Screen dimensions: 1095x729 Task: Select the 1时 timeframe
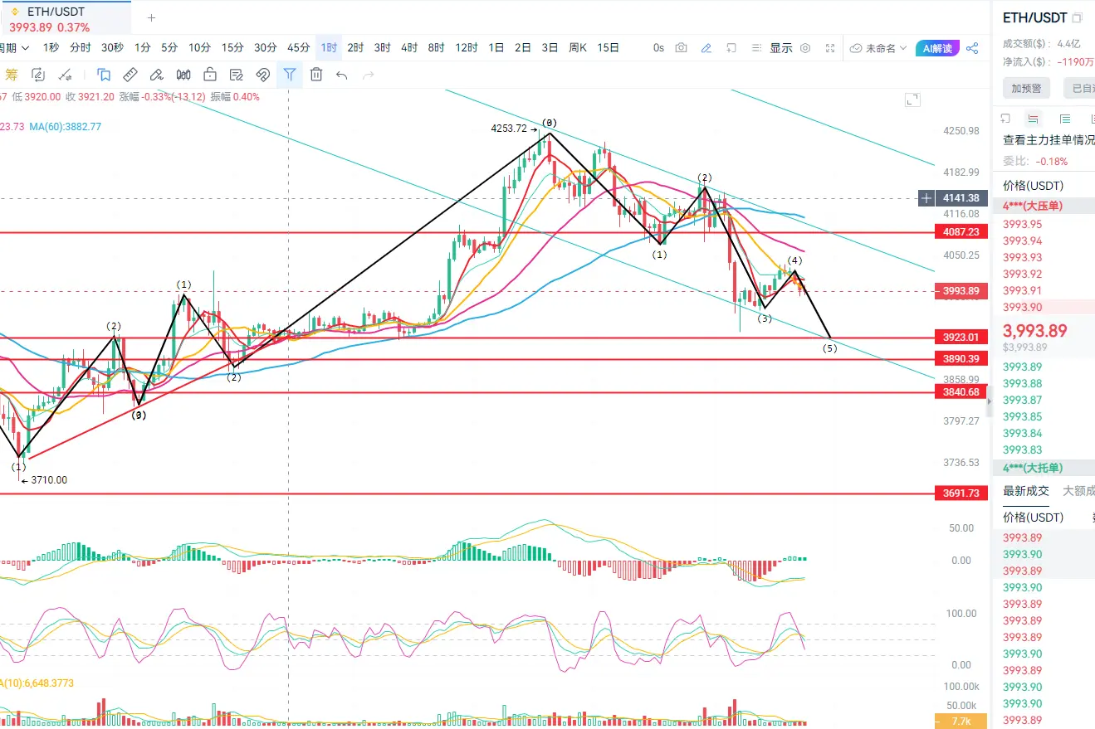pyautogui.click(x=329, y=48)
